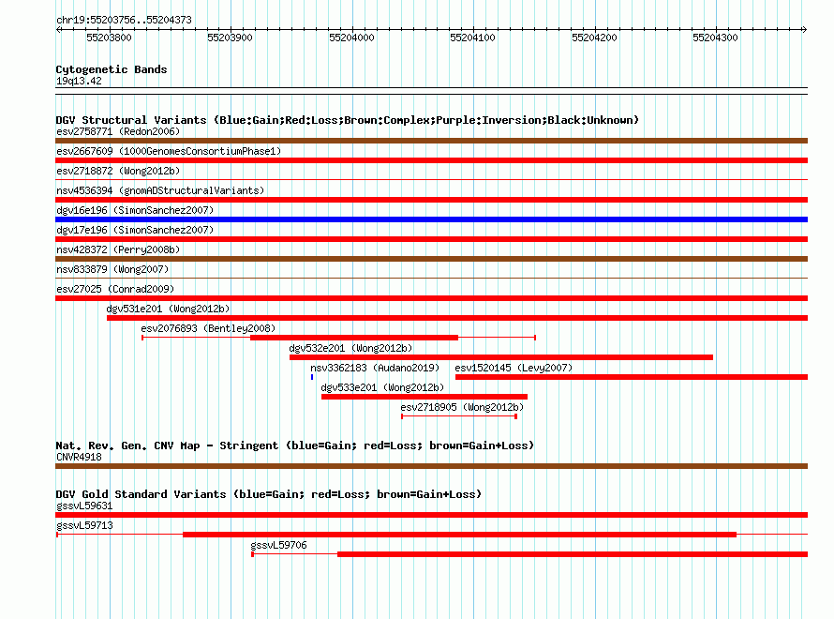This screenshot has height=619, width=834.
Task: Click the blue gain bar for dgv16e196
Action: [x=431, y=219]
